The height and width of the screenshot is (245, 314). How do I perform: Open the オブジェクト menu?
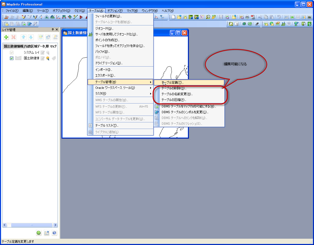[61, 11]
